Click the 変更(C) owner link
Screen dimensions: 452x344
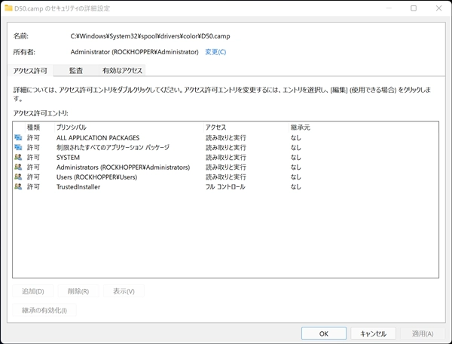pos(215,52)
